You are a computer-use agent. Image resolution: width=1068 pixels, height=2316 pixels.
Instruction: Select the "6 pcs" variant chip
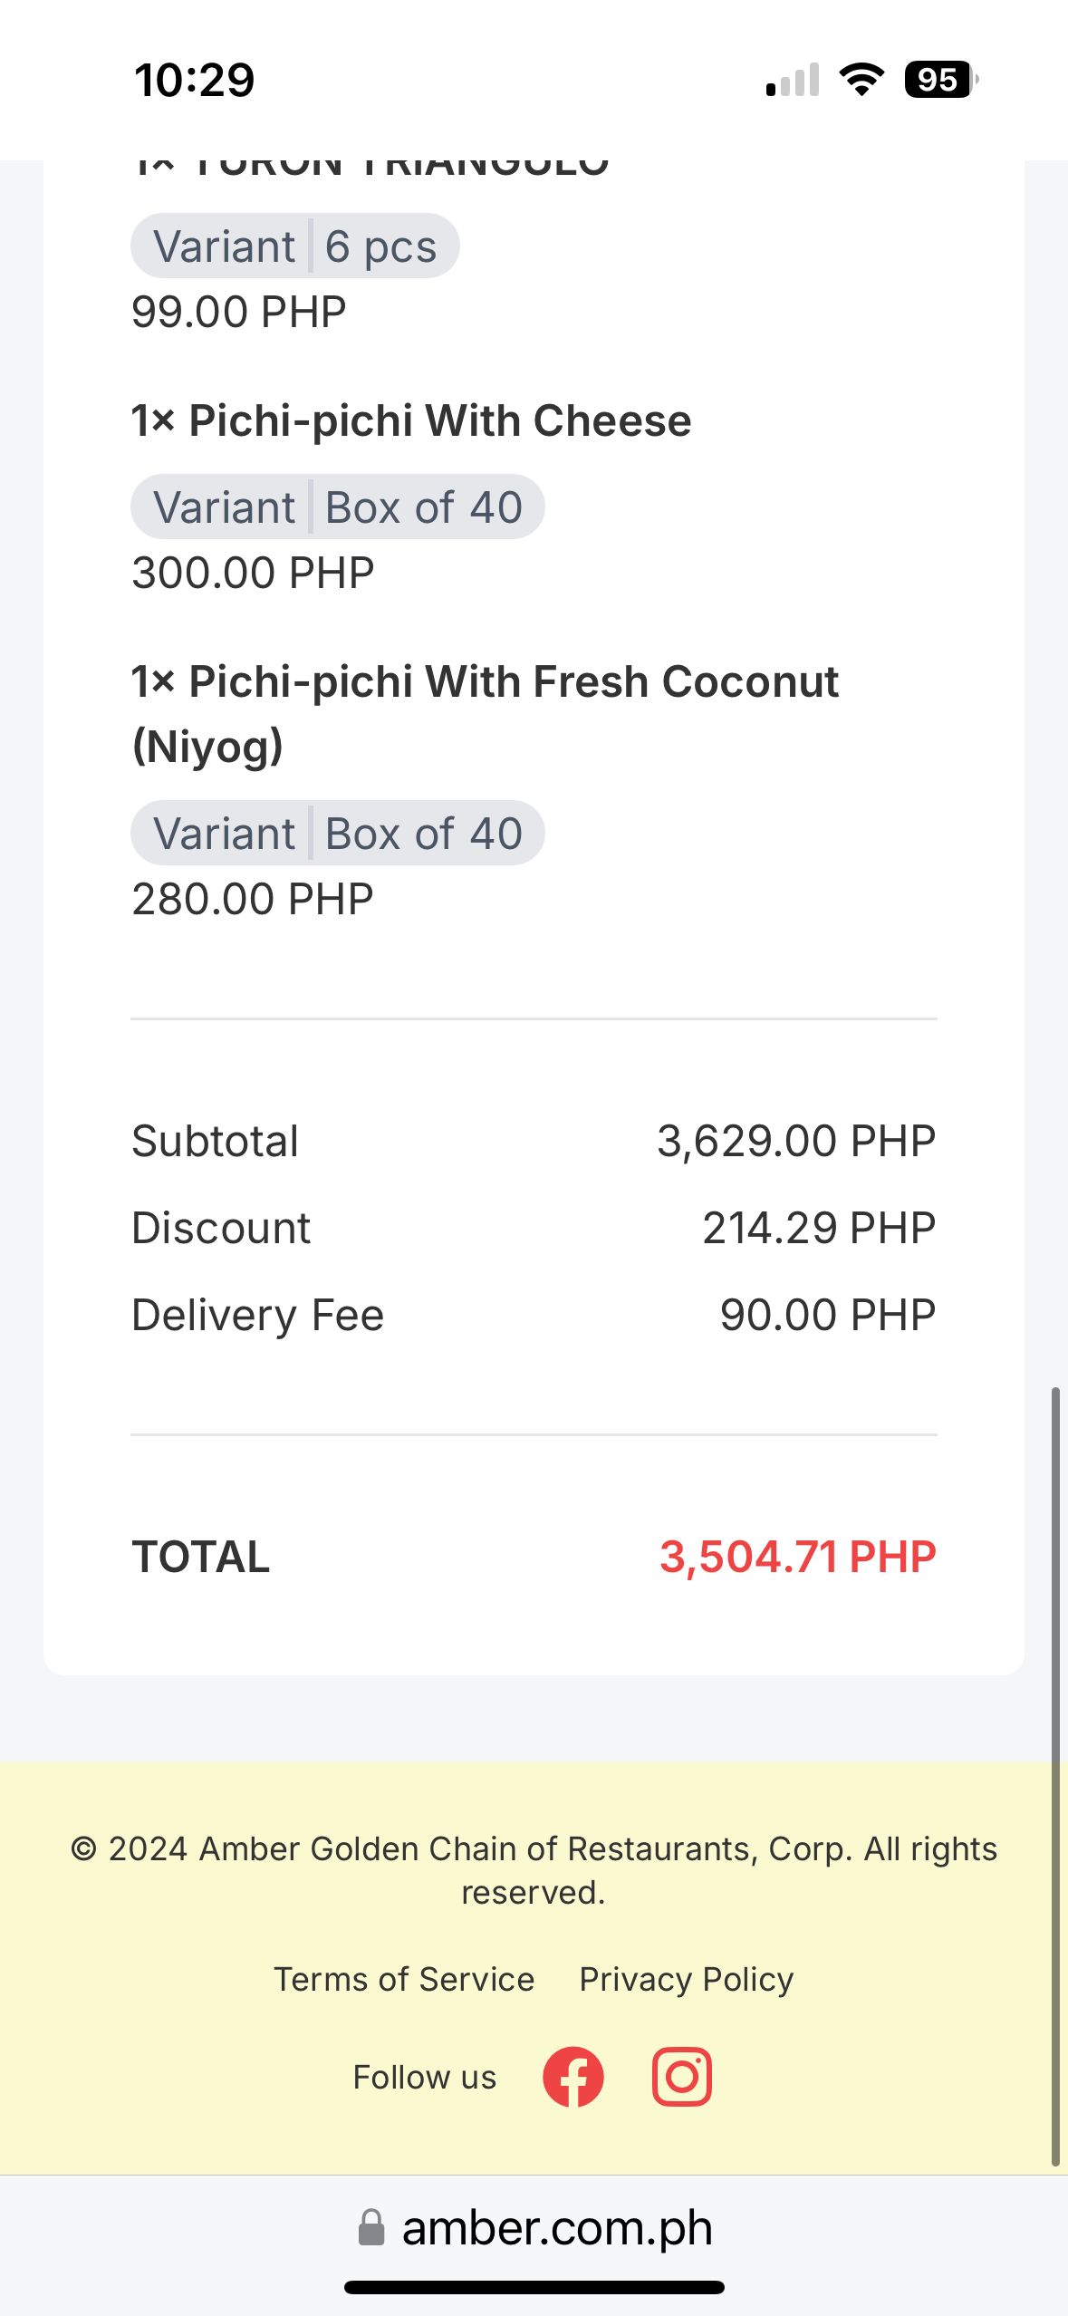coord(295,246)
